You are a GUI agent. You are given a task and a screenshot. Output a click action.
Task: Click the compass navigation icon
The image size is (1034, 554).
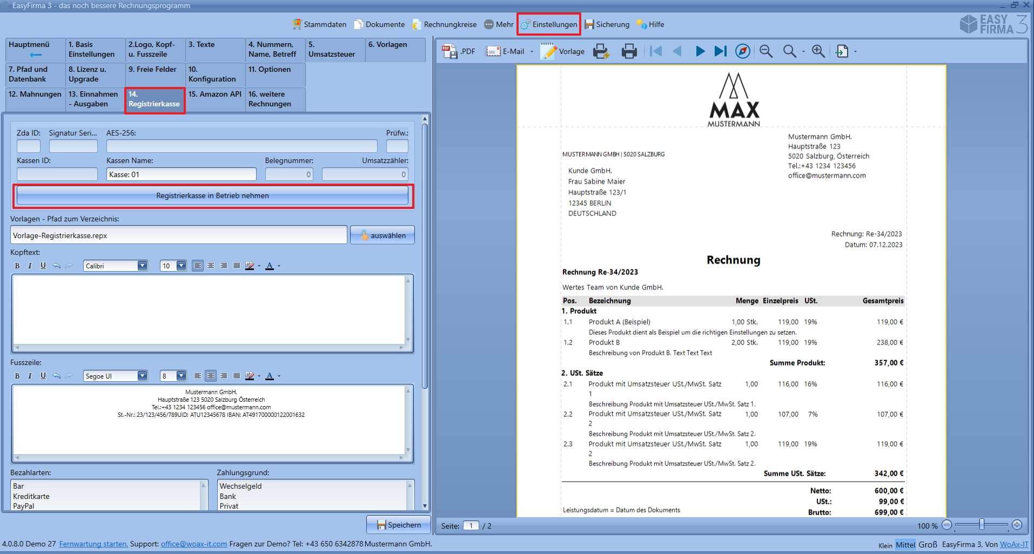point(743,51)
